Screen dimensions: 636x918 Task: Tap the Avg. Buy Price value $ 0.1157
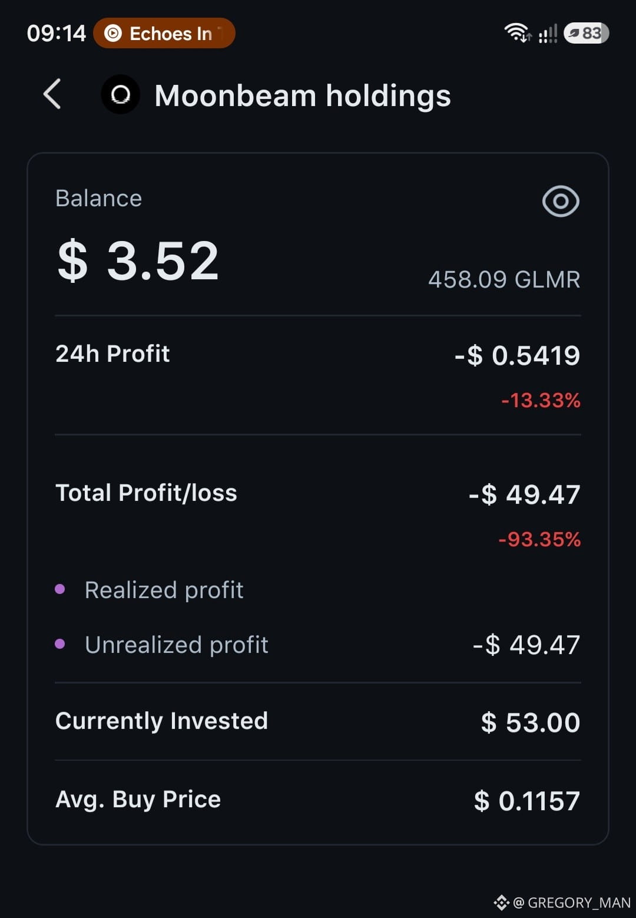pyautogui.click(x=527, y=801)
